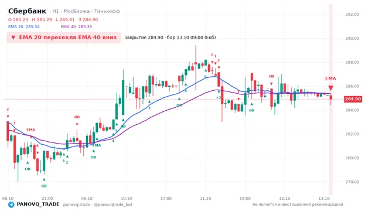This screenshot has width=375, height=211.
Task: Click the 284.00 price axis label
Action: [352, 110]
